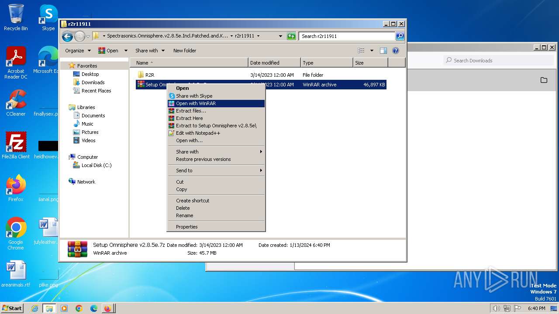Open Properties from context menu
Screen dimensions: 559x314
tap(216, 227)
